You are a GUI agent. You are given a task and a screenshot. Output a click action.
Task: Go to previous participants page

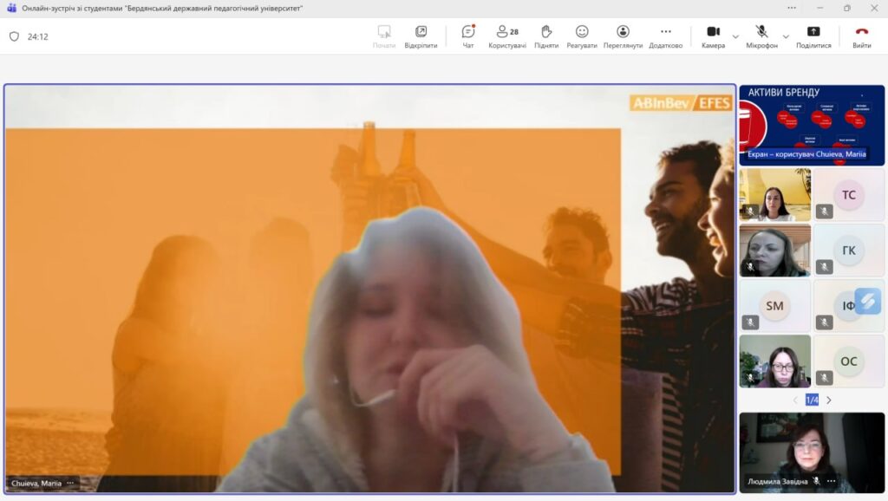coord(796,400)
